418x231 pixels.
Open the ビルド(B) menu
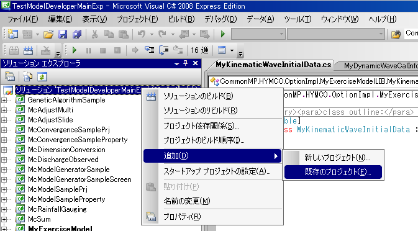[x=181, y=19]
